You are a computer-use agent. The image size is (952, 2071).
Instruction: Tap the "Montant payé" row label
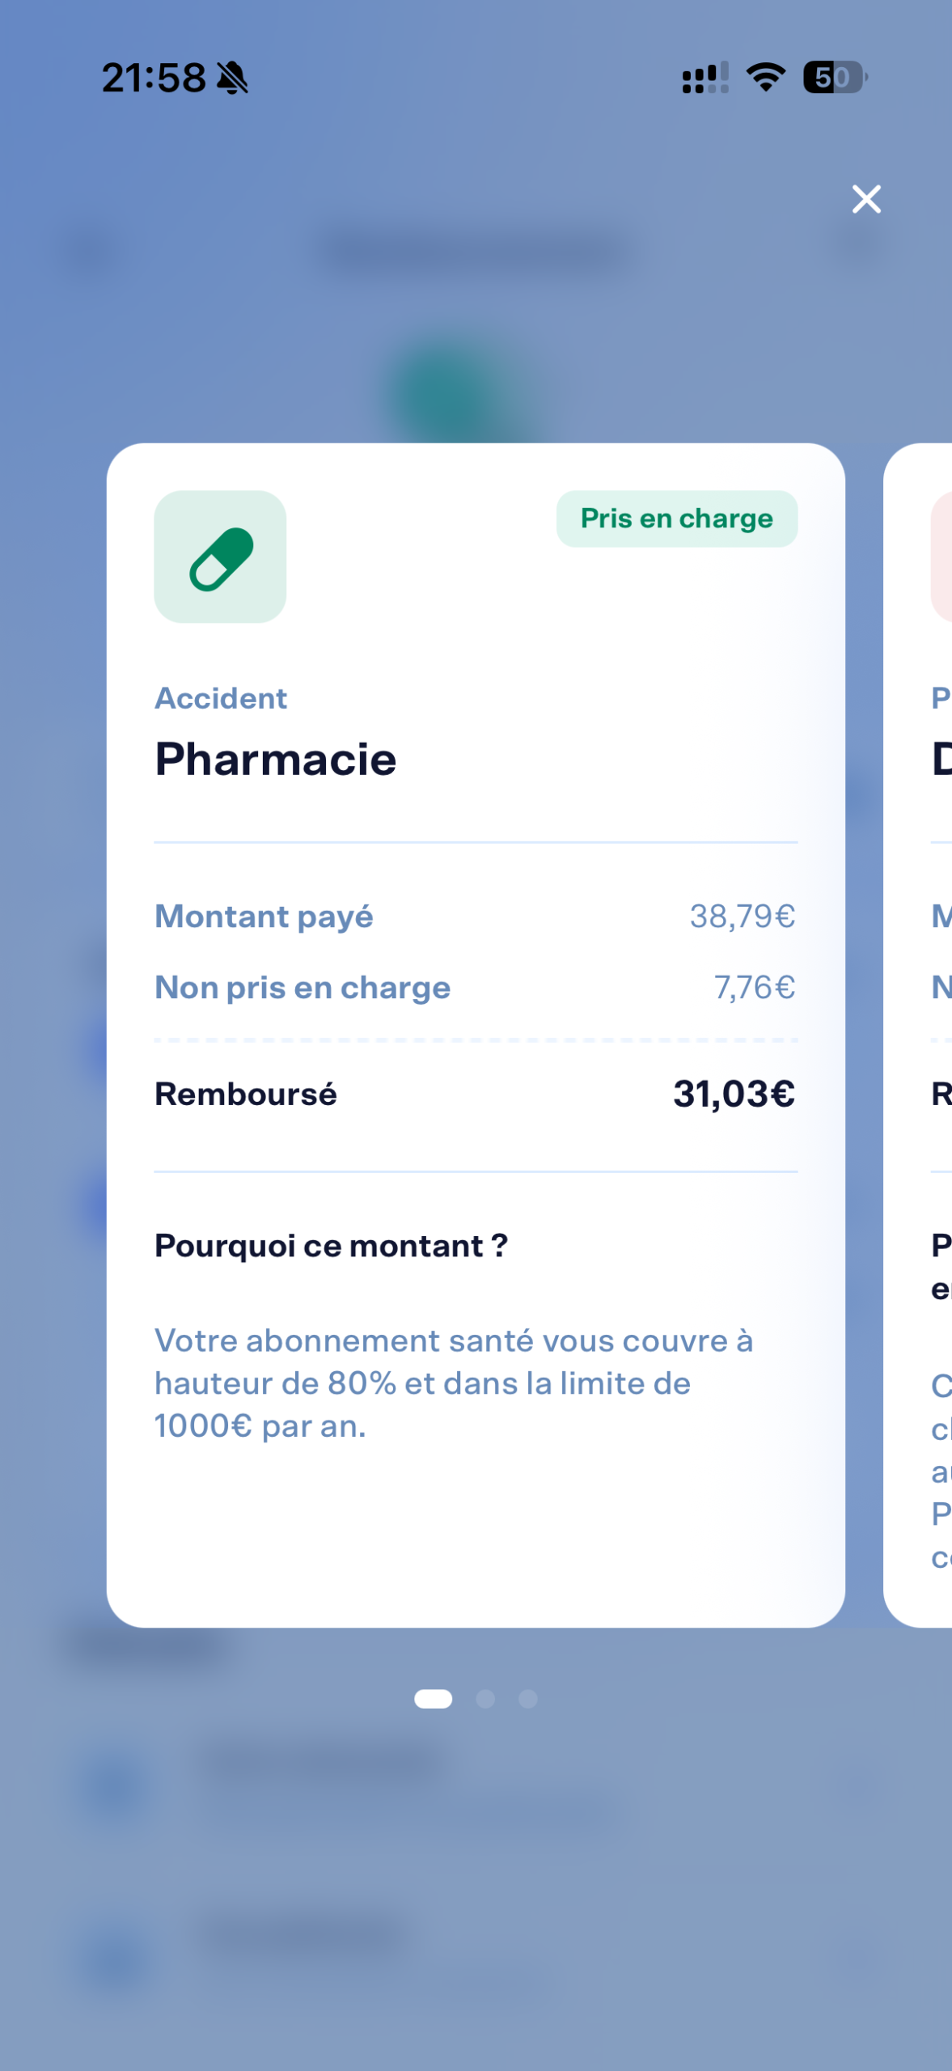click(x=264, y=917)
